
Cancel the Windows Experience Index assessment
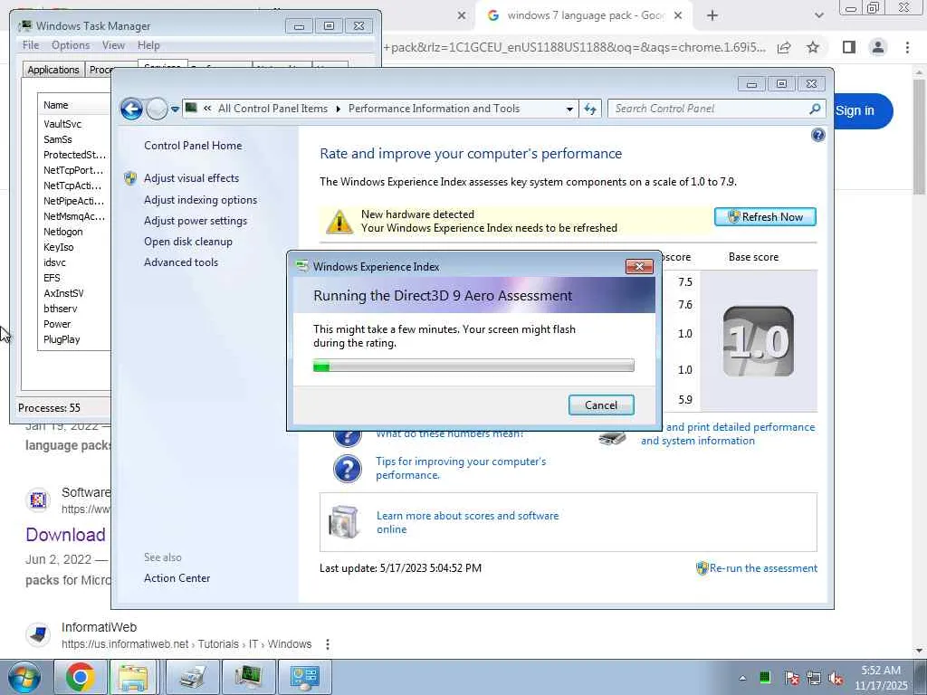[x=601, y=405]
